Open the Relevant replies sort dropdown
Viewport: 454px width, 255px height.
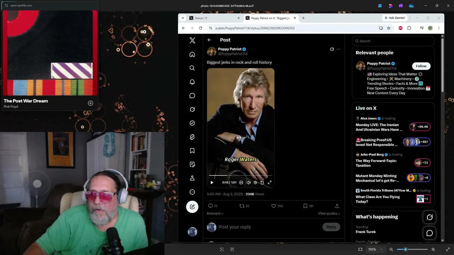tap(215, 214)
